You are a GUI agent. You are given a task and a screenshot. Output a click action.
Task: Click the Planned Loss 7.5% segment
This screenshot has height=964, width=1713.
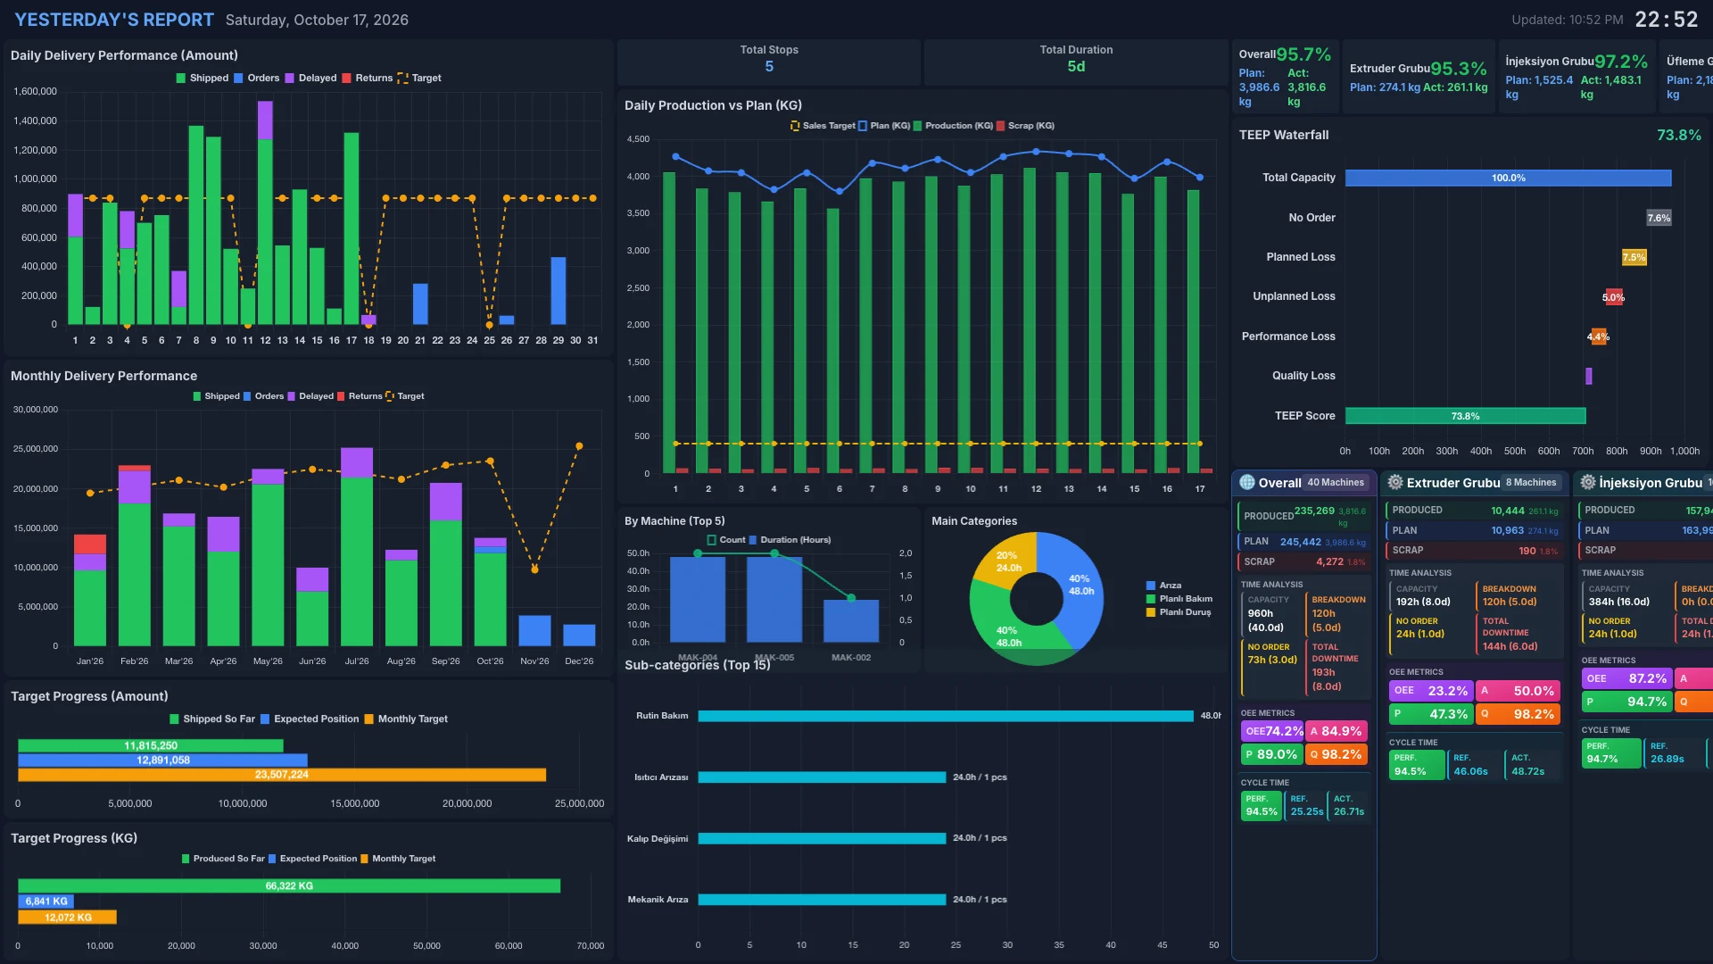[1634, 257]
